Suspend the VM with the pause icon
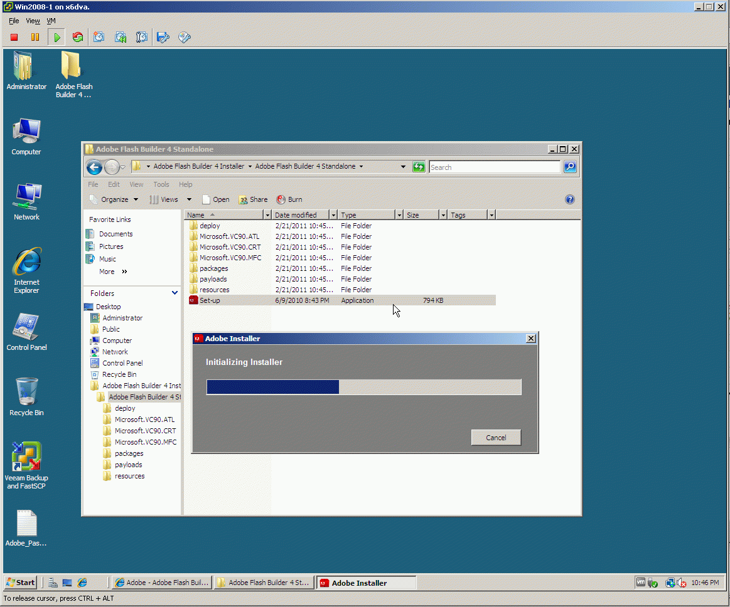 pyautogui.click(x=35, y=37)
